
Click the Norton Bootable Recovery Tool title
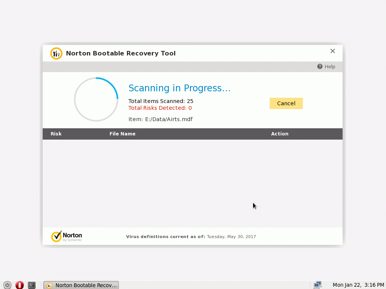click(120, 53)
